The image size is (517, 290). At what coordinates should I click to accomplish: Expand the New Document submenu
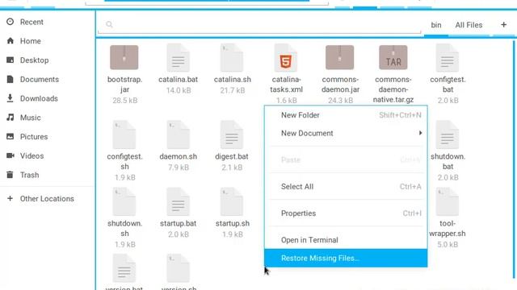pyautogui.click(x=346, y=133)
